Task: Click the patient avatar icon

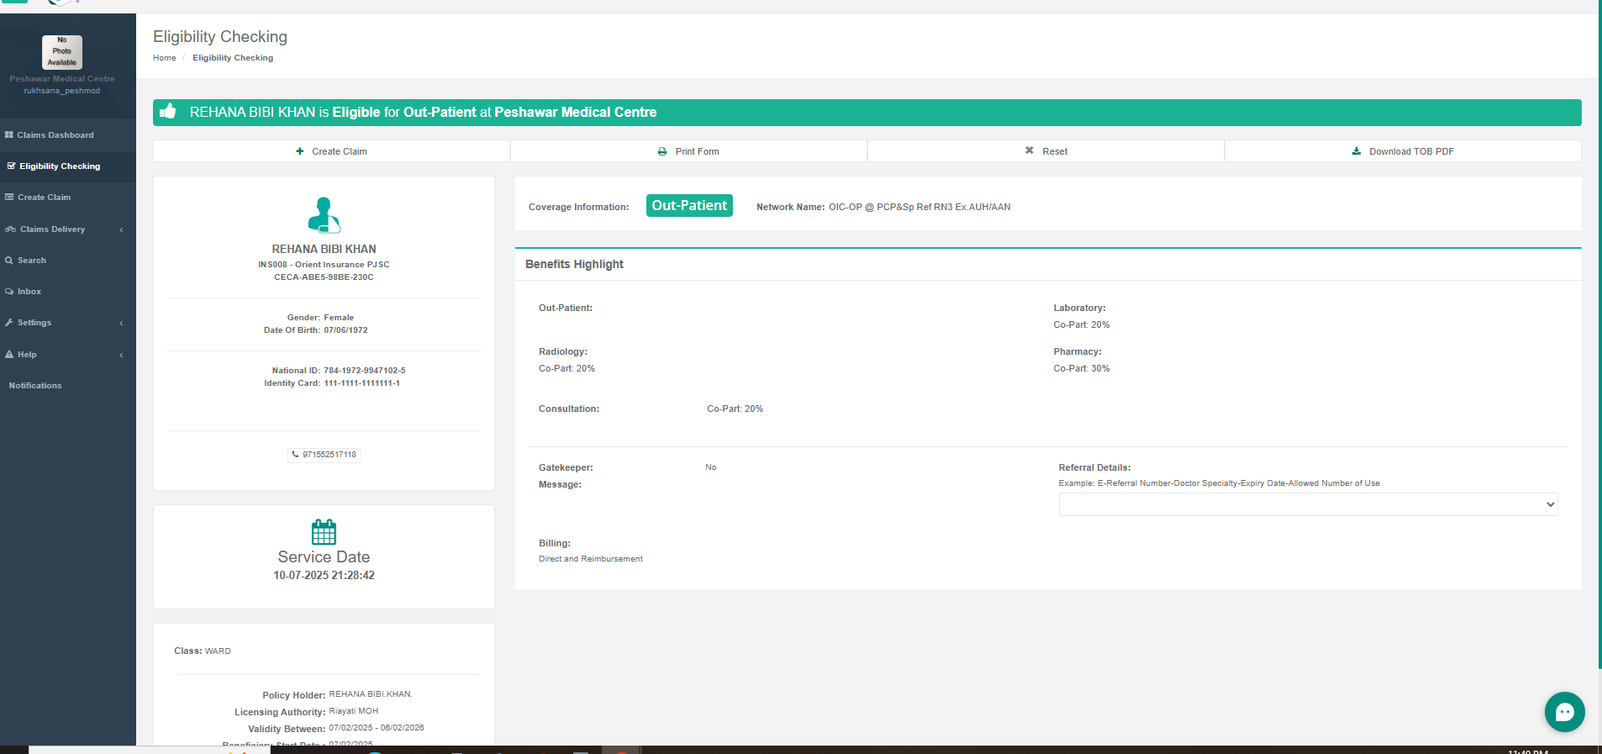Action: point(324,215)
